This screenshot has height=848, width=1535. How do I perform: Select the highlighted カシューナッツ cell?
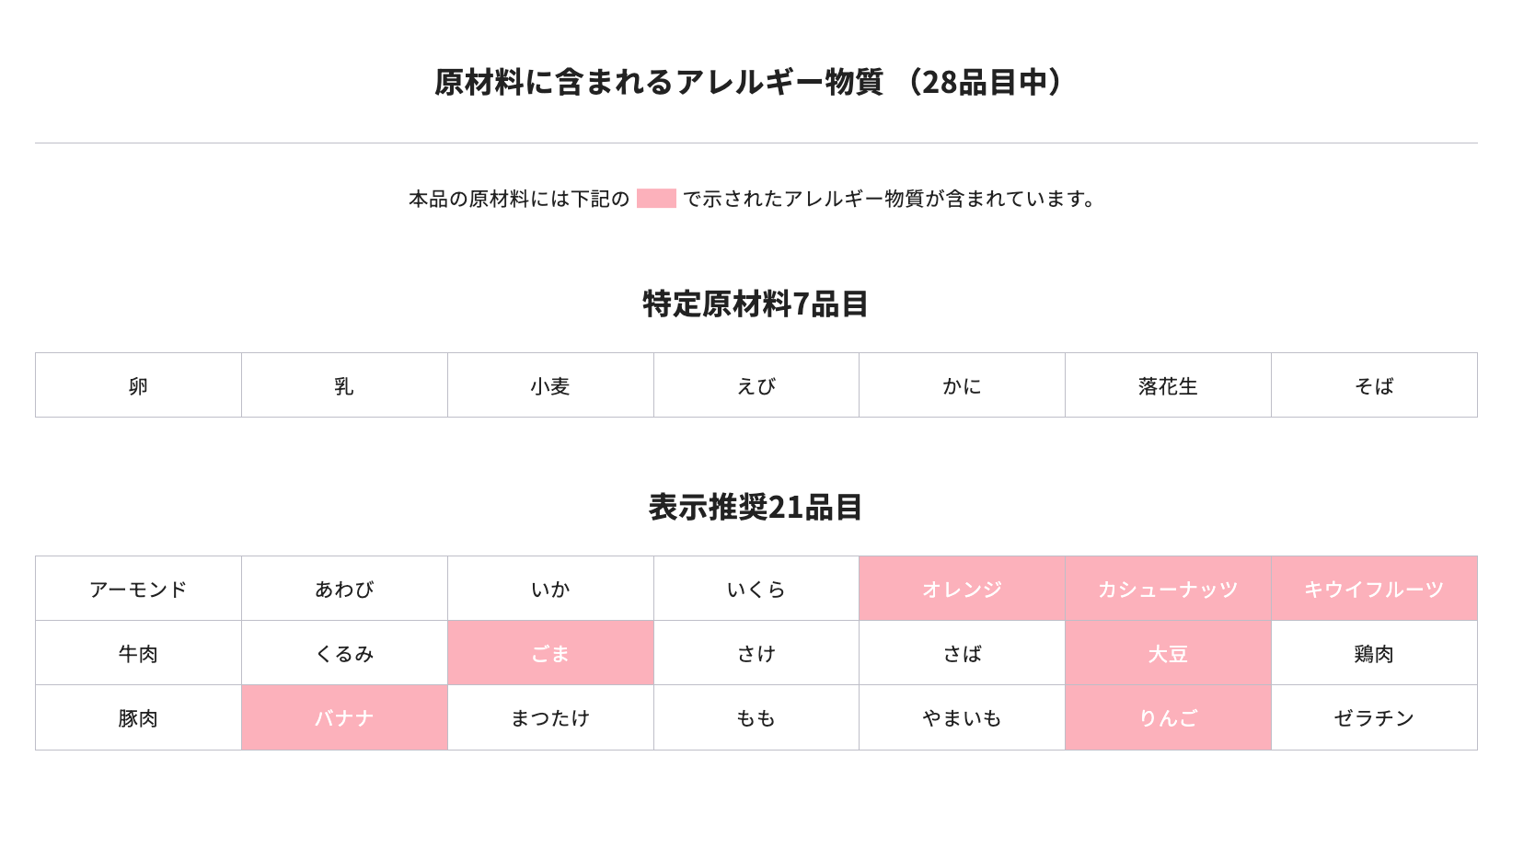[x=1168, y=589]
